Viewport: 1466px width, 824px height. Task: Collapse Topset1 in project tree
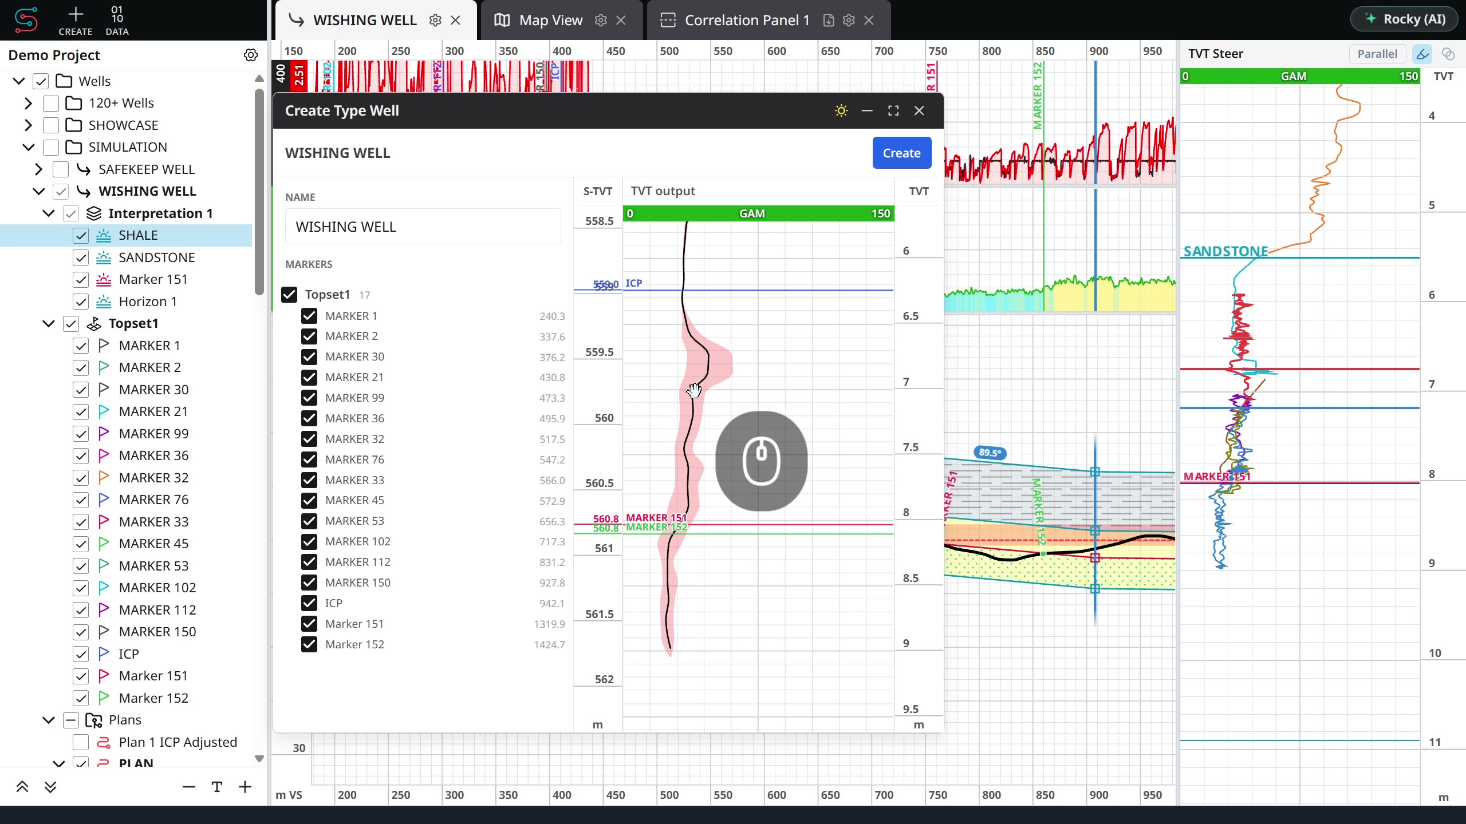49,324
